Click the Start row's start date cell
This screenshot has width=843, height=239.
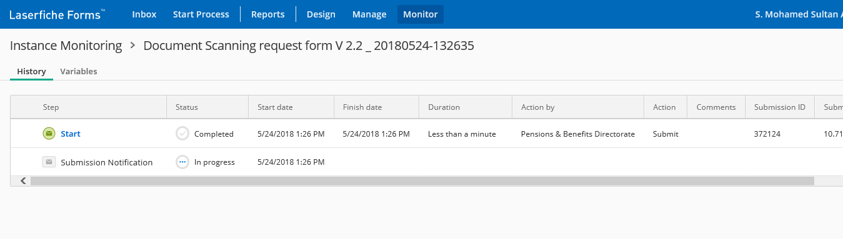[x=291, y=134]
